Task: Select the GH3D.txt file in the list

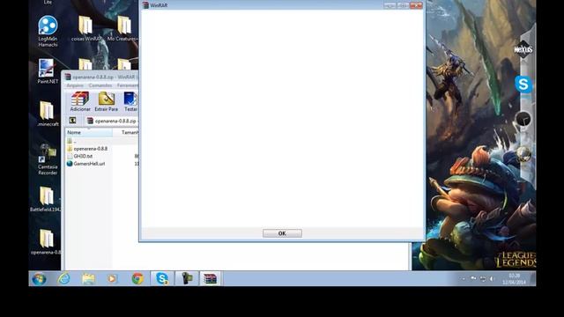Action: tap(83, 156)
